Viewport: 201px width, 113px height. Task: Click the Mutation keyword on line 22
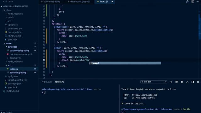57,24
